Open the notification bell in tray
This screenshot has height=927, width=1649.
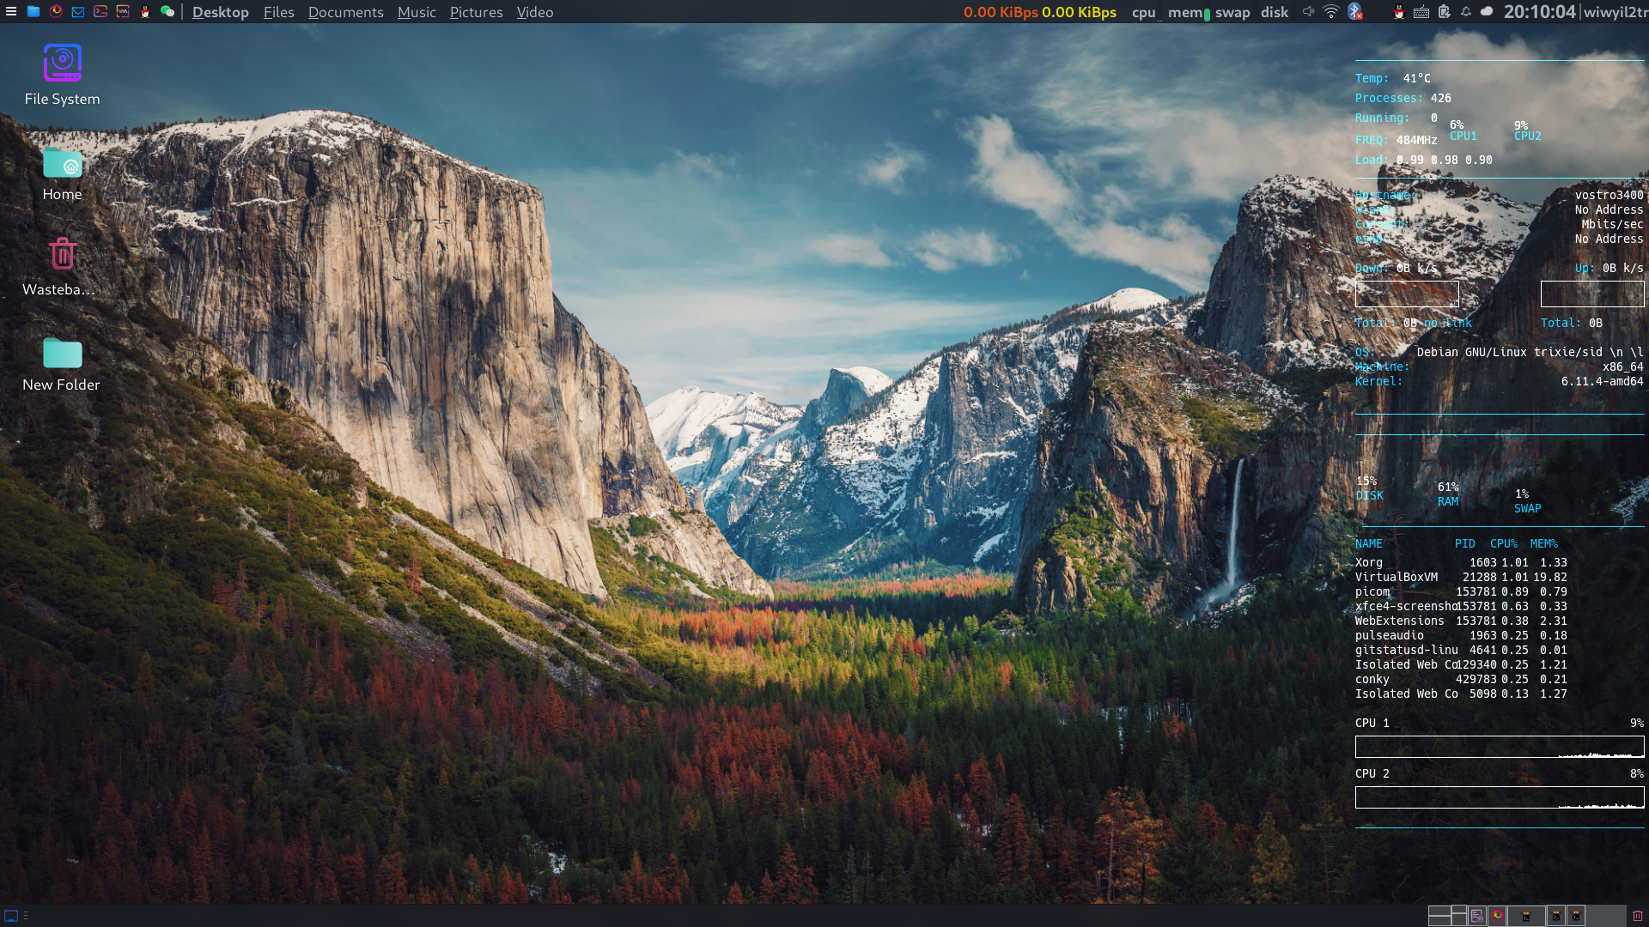click(1465, 11)
